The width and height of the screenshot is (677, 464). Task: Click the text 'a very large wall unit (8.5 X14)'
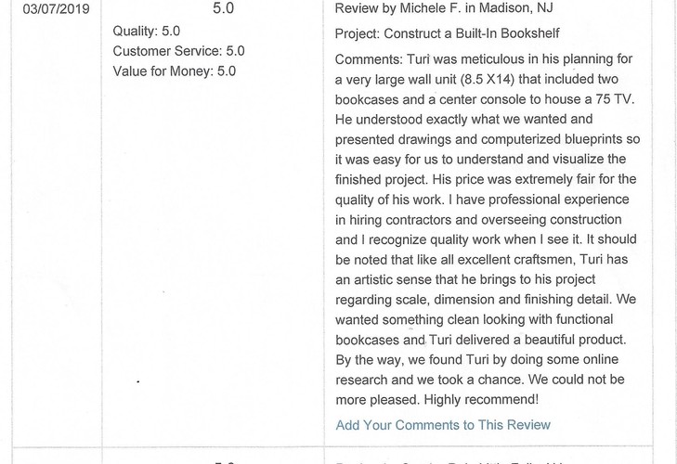pyautogui.click(x=424, y=80)
